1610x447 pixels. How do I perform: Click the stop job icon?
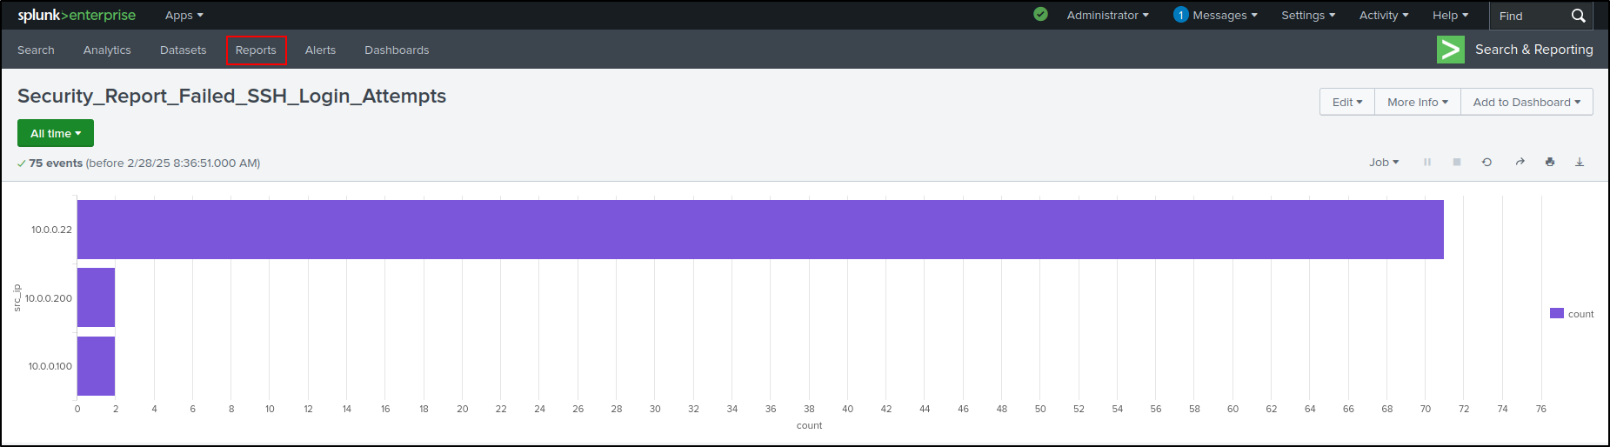[x=1457, y=163]
